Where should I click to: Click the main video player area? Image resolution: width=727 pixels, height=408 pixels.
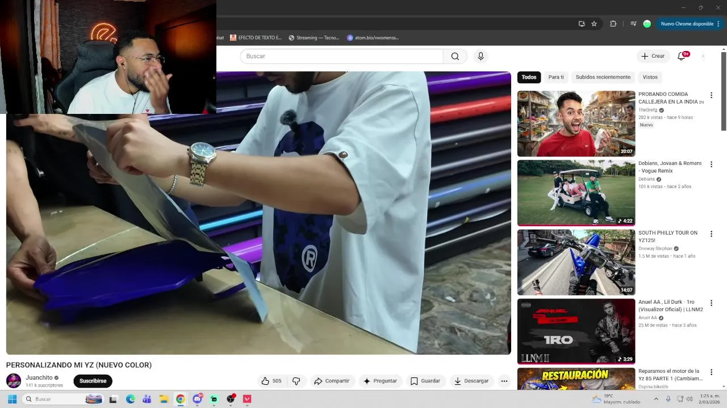258,213
